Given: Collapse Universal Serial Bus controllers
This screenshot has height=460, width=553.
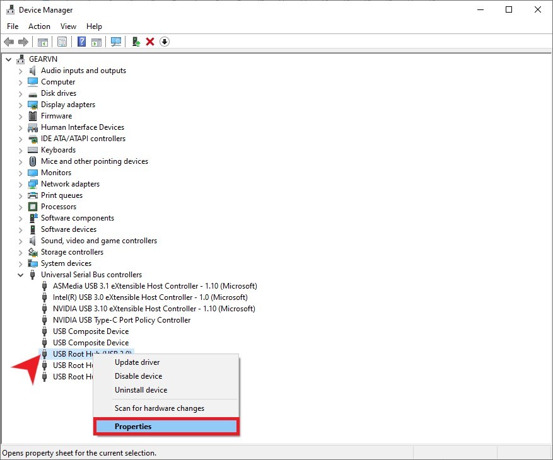Looking at the screenshot, I should [x=21, y=275].
